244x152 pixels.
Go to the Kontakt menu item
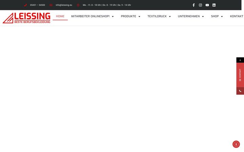(x=237, y=16)
